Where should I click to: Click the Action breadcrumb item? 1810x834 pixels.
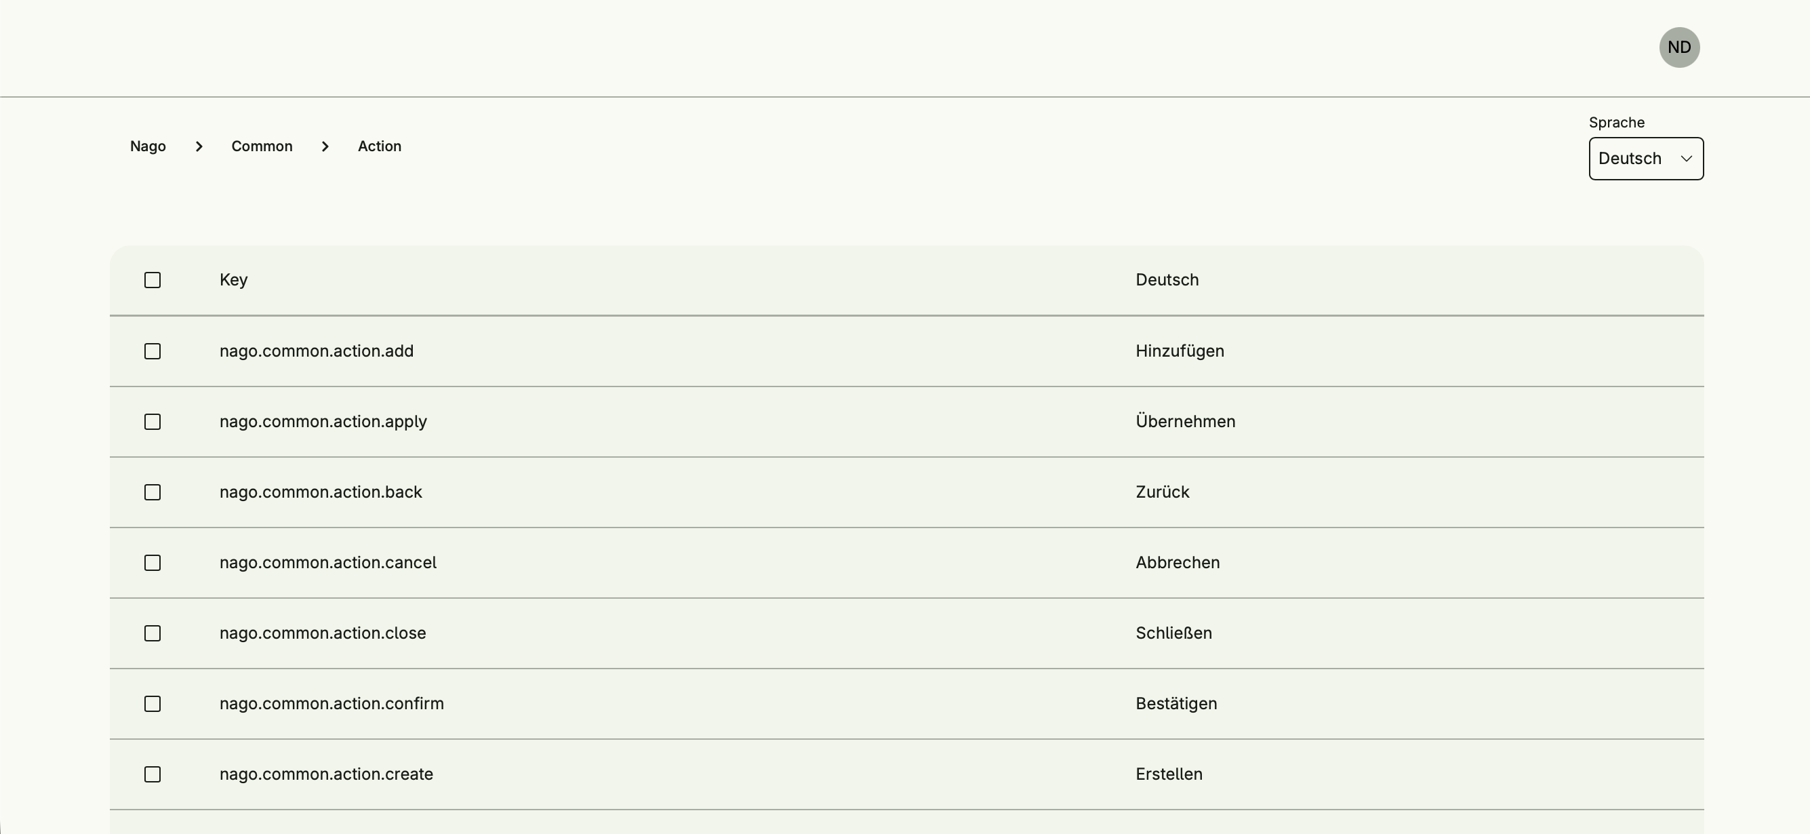point(380,146)
